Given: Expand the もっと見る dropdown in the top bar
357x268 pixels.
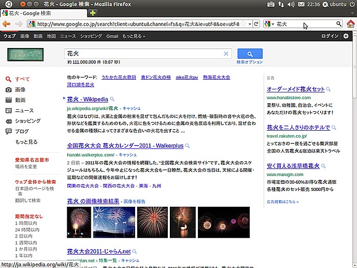Looking at the screenshot, I should [x=134, y=36].
